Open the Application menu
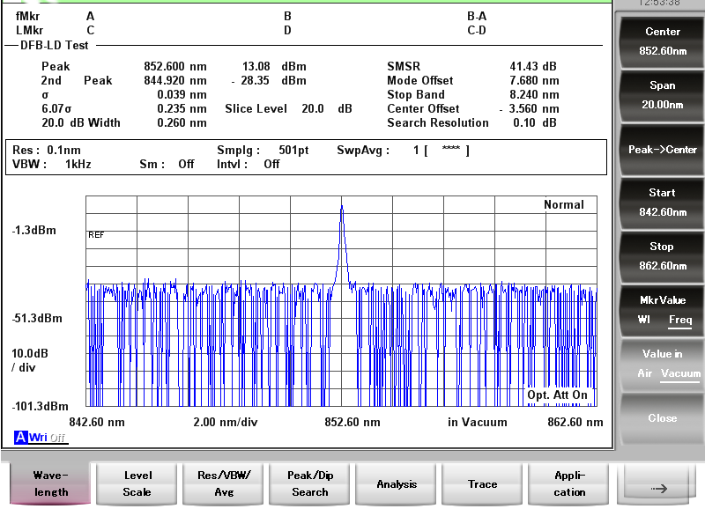Screen dimensions: 705x509 pos(569,483)
